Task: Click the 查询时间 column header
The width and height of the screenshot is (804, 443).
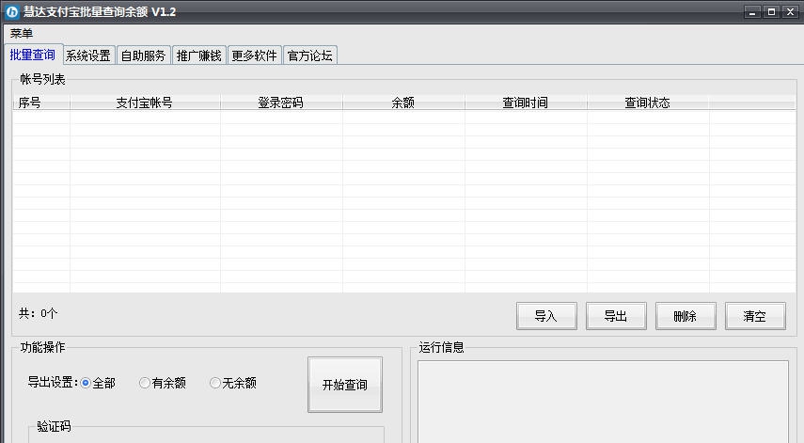Action: [x=526, y=103]
